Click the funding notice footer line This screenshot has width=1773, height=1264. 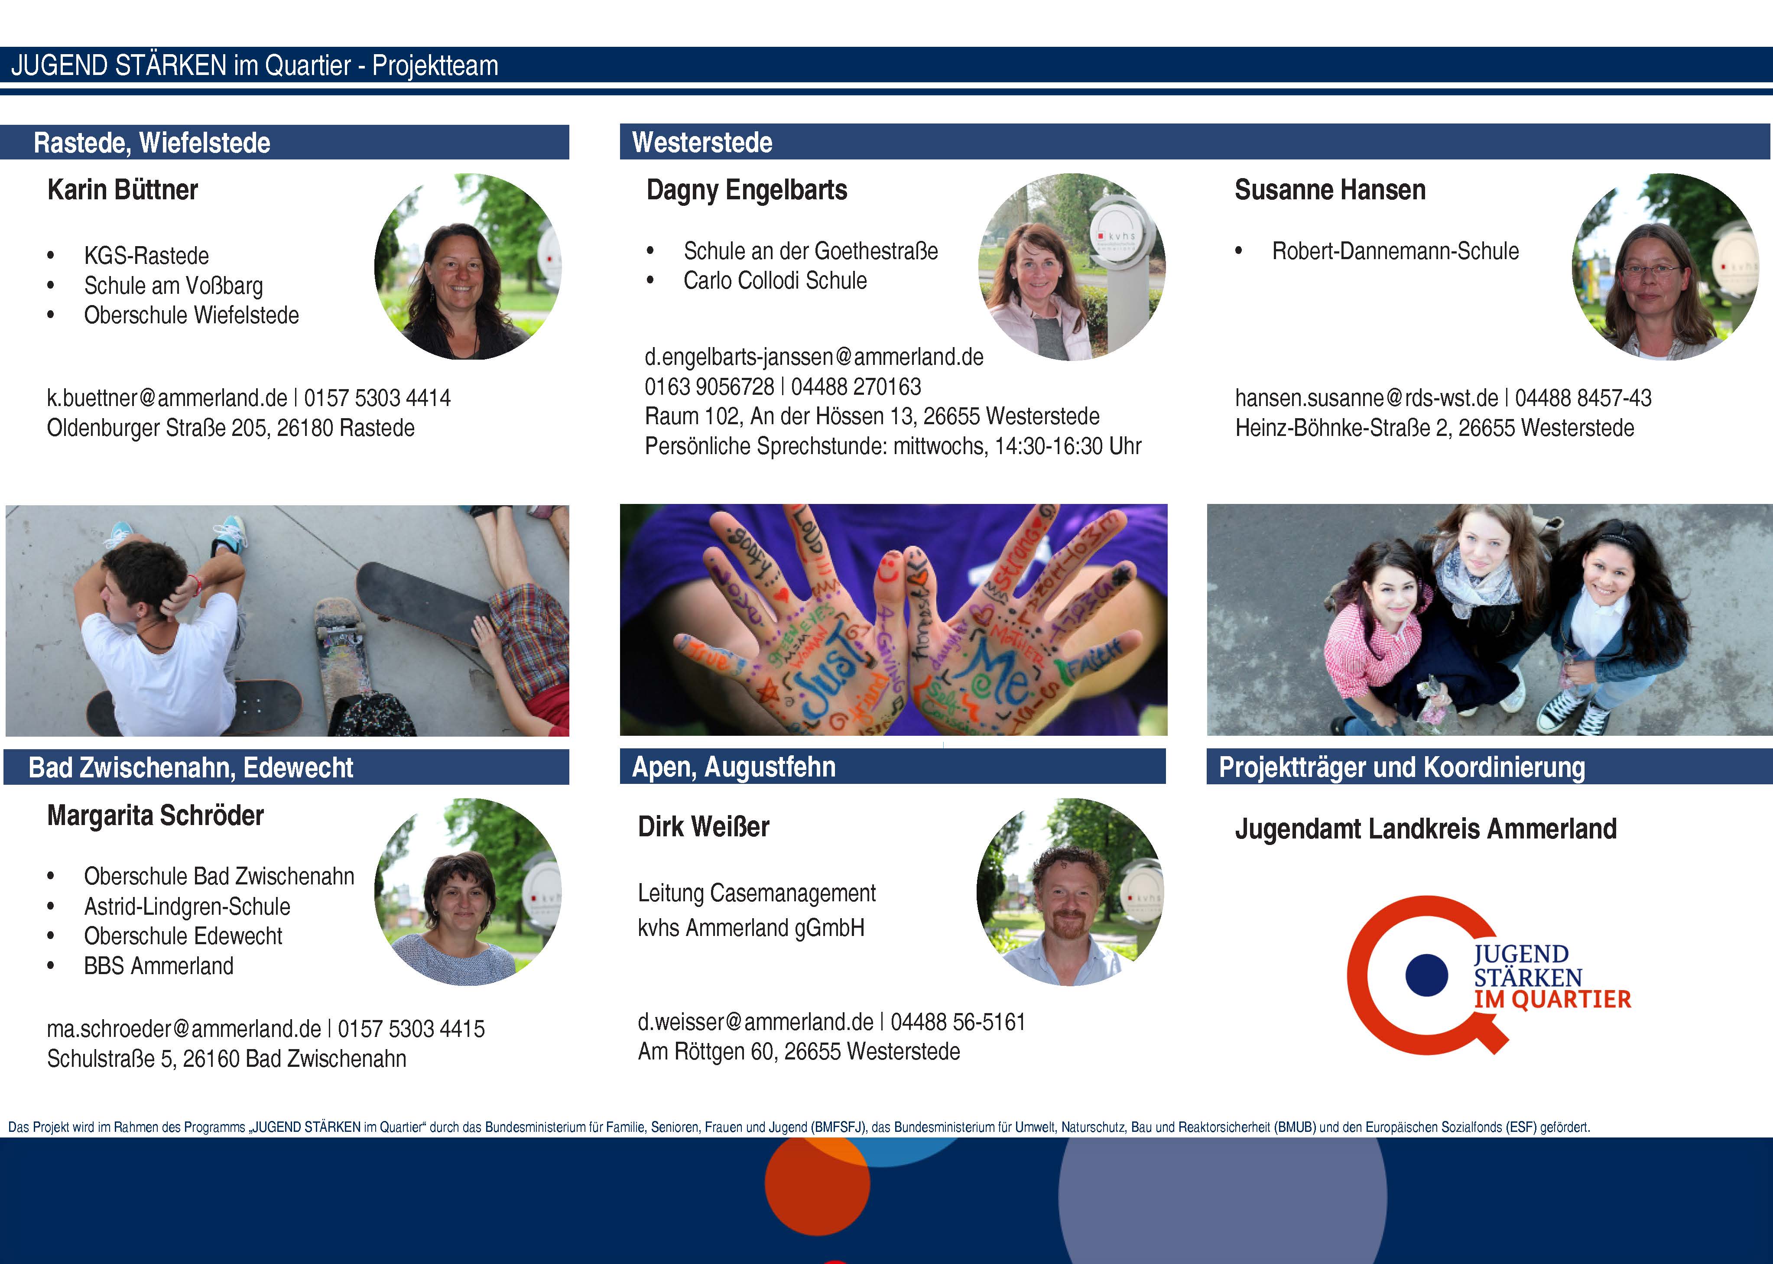click(799, 1127)
